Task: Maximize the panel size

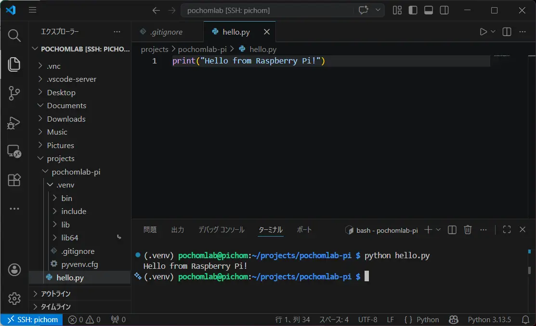Action: point(507,230)
